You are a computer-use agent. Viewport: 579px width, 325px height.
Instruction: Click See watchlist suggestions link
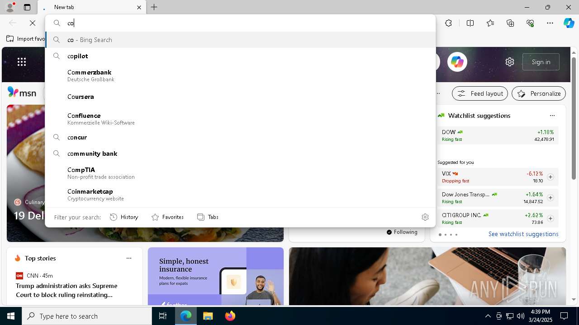tap(523, 234)
